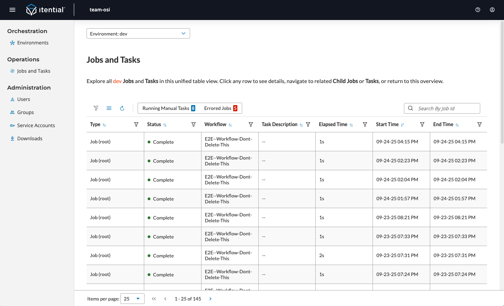Select Jobs and Tasks in the sidebar
The width and height of the screenshot is (504, 306).
(x=33, y=71)
